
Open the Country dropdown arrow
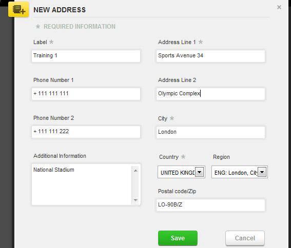[200, 172]
